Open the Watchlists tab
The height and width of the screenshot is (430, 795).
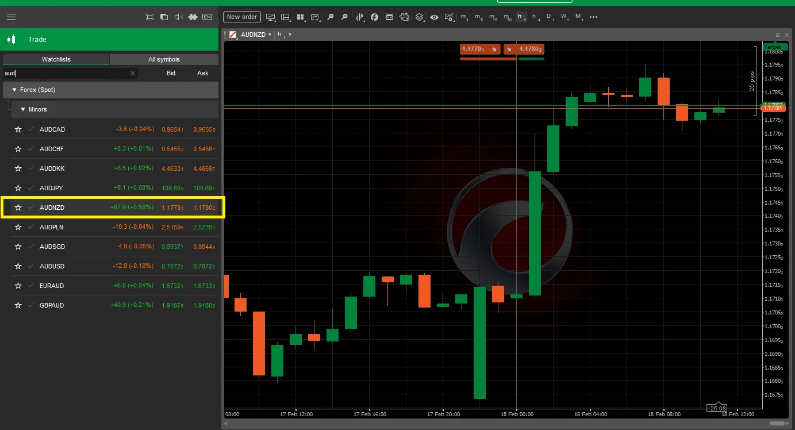[56, 59]
